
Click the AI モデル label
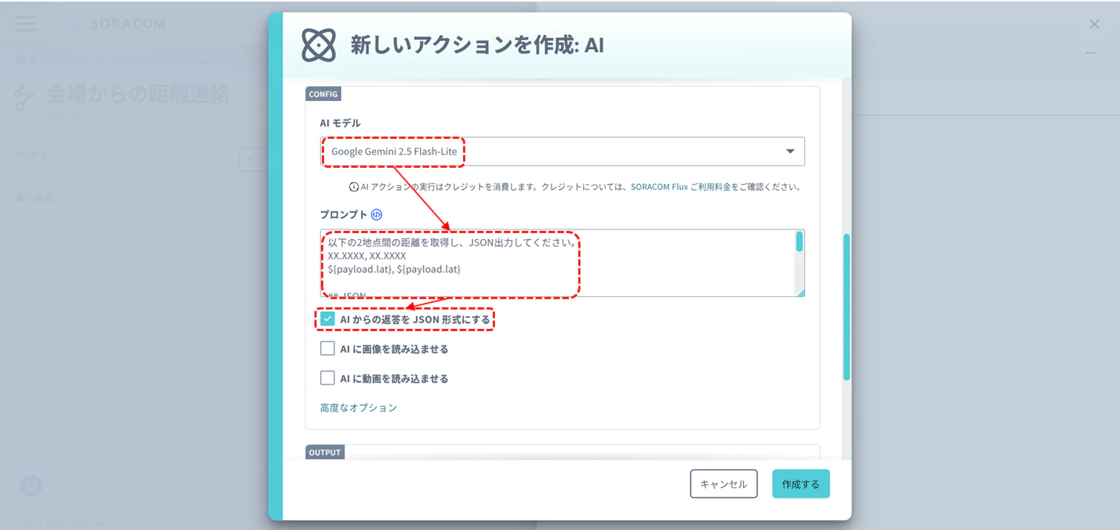(x=340, y=123)
